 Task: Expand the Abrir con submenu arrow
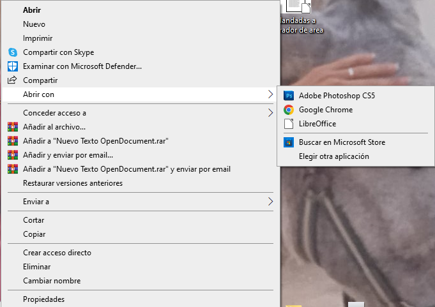270,94
